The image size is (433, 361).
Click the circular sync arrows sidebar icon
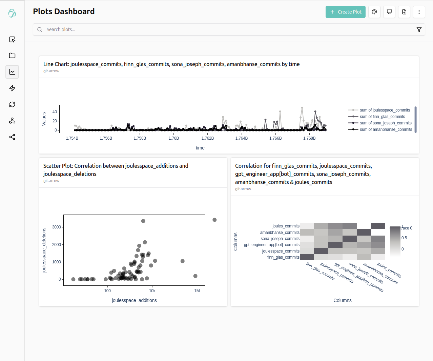coord(12,104)
